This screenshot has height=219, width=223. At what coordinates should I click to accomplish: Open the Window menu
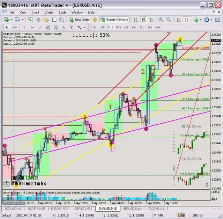tap(77, 12)
